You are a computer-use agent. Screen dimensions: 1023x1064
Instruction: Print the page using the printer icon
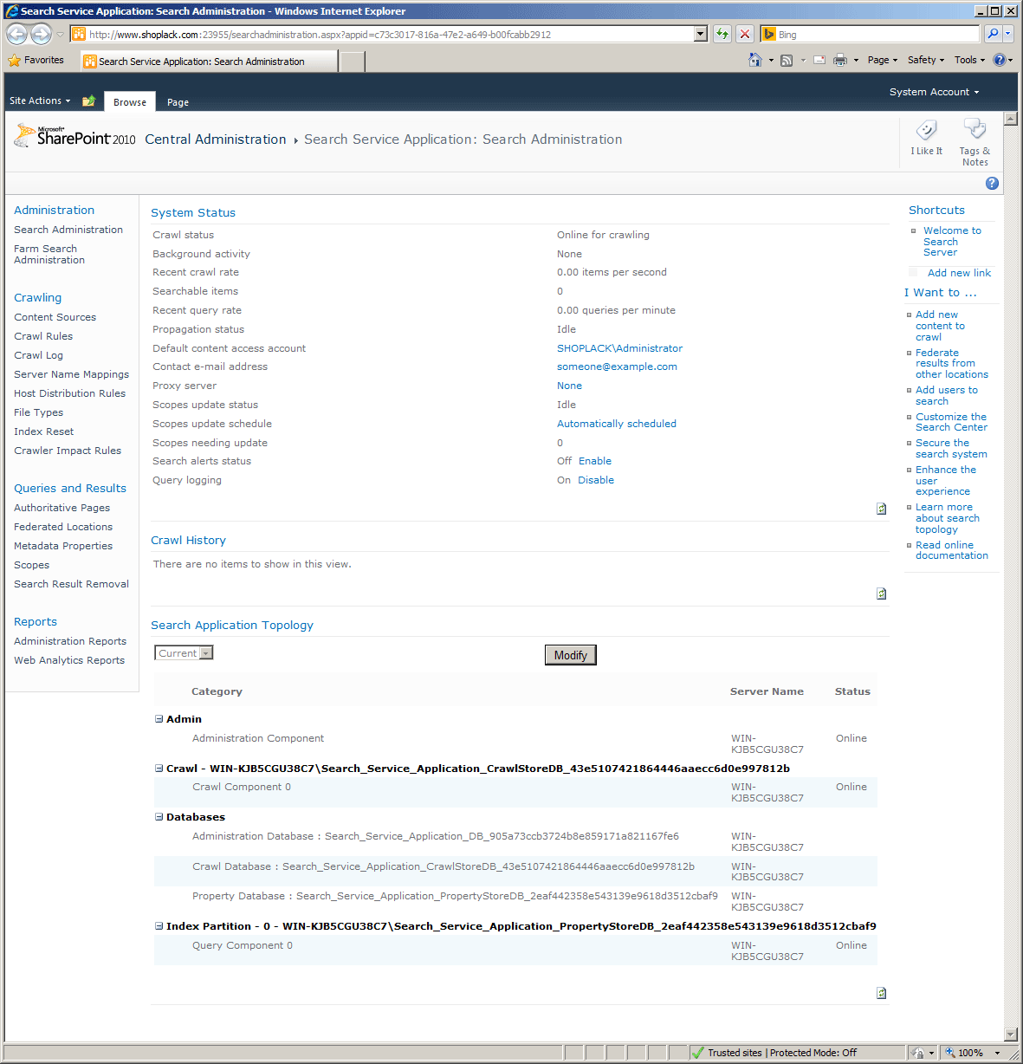[x=840, y=60]
